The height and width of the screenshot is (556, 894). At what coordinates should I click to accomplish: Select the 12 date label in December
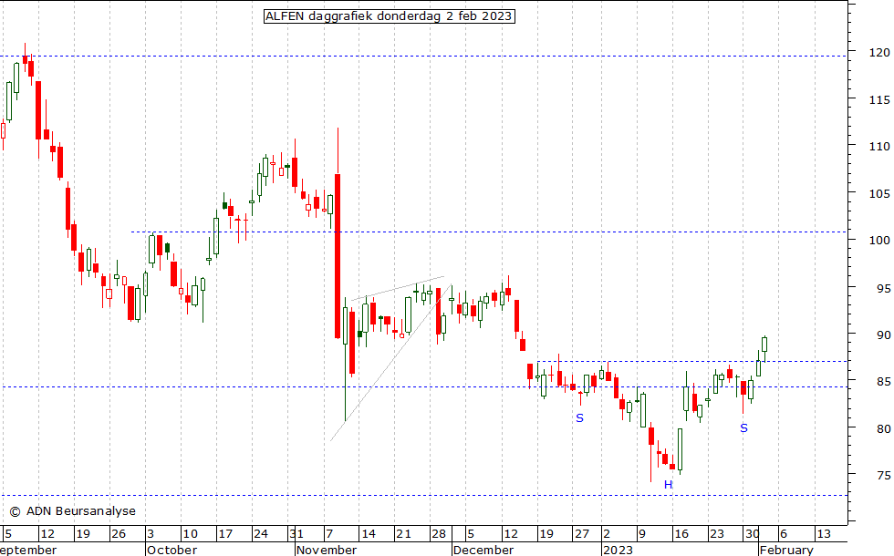click(511, 534)
